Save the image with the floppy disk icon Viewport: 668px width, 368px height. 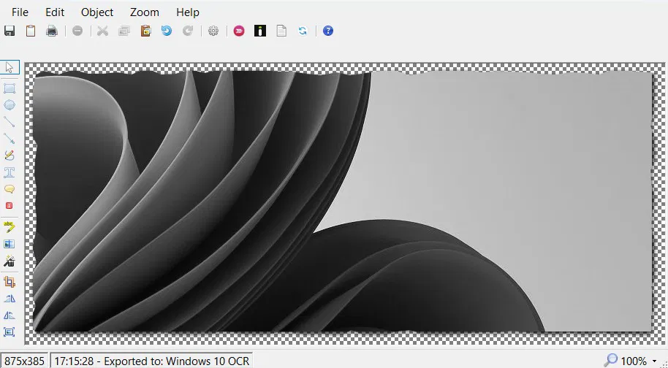10,31
